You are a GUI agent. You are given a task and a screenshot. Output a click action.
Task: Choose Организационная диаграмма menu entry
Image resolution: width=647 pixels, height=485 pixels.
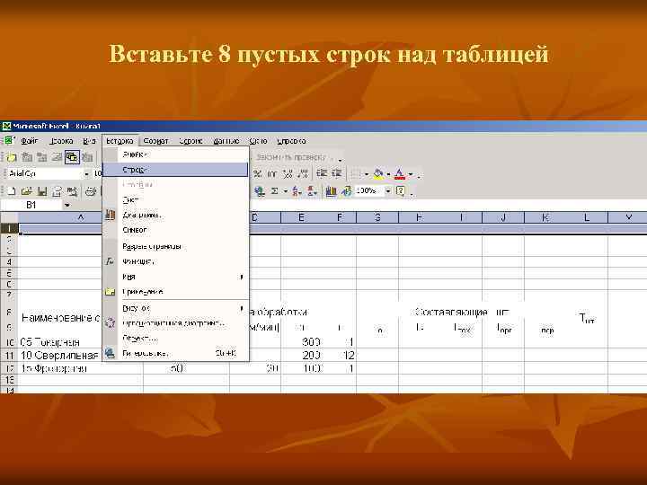coord(175,323)
